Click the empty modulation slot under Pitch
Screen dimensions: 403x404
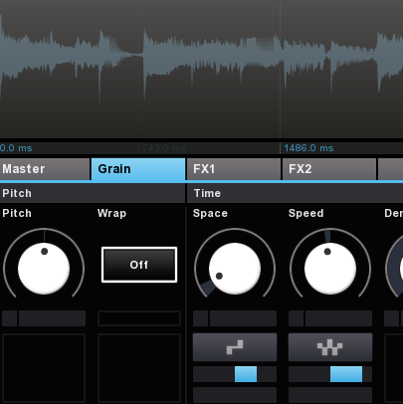[44, 368]
